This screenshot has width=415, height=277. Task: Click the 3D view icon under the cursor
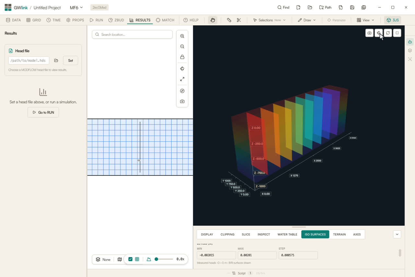[x=379, y=33]
